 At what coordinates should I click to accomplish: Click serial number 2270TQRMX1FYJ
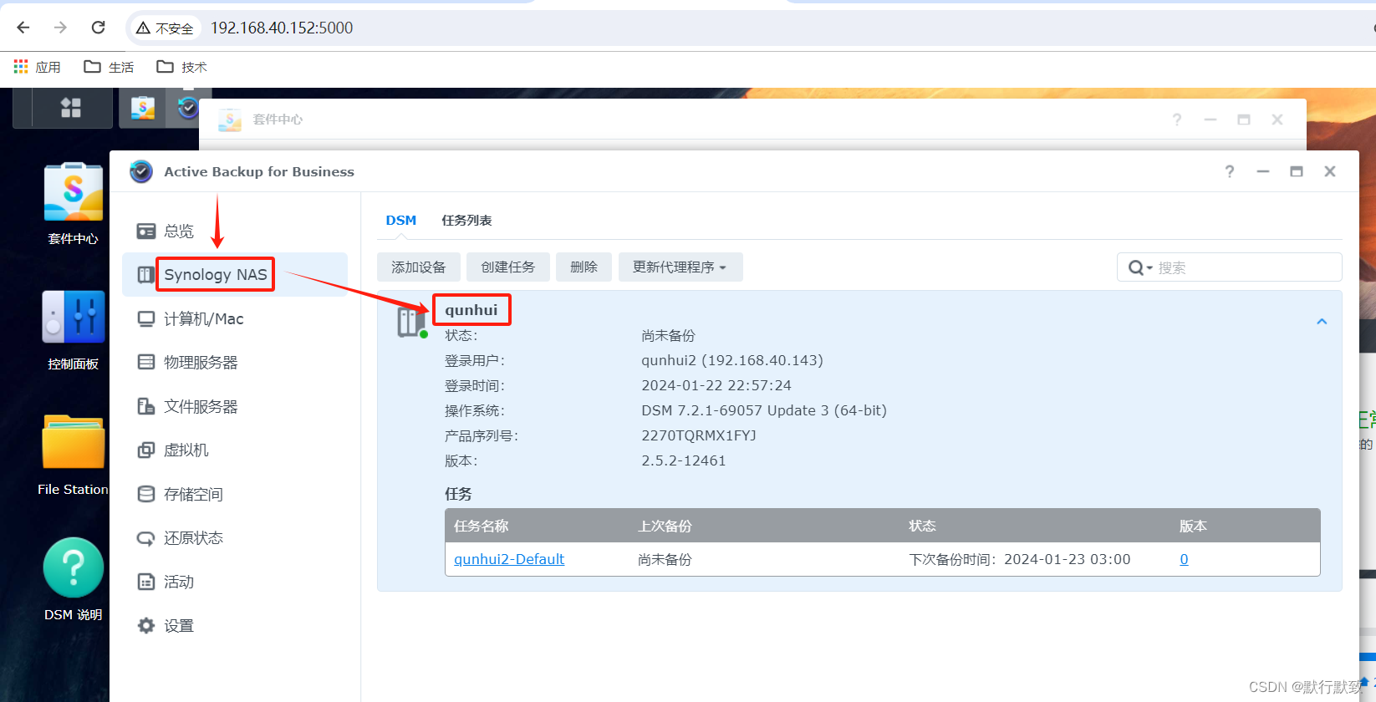[x=699, y=435]
